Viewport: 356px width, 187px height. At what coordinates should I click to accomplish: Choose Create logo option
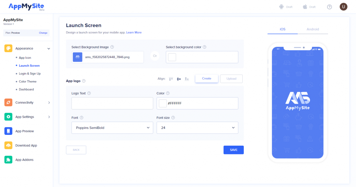[207, 79]
